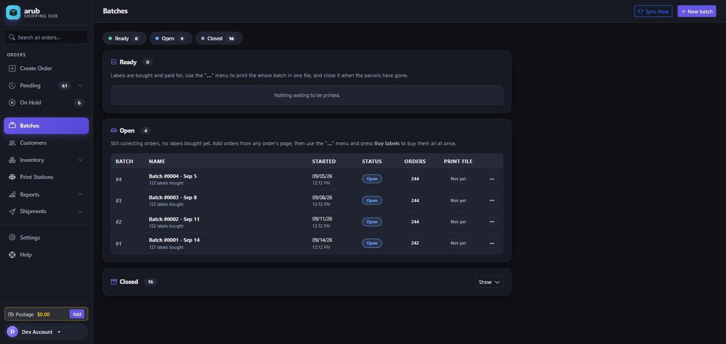Click the Settings gear icon
The image size is (726, 344).
12,238
